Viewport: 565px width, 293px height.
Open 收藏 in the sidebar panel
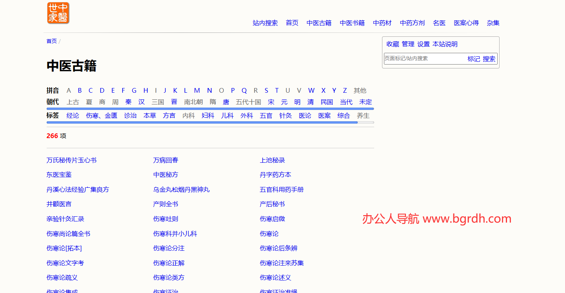393,44
